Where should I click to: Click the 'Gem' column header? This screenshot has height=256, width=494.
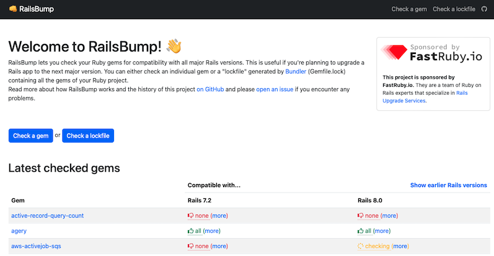click(18, 200)
